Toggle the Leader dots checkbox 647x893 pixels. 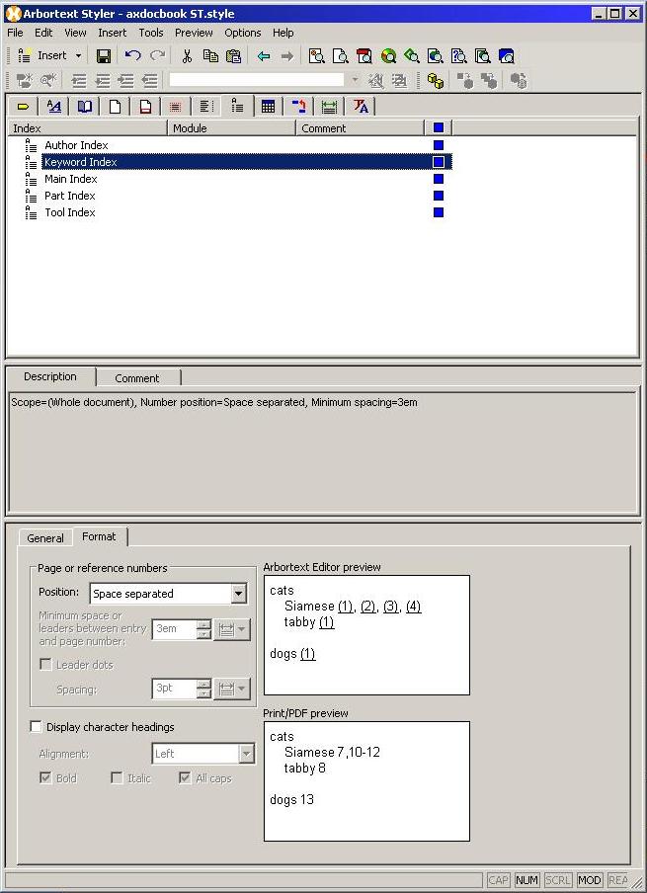pyautogui.click(x=45, y=665)
